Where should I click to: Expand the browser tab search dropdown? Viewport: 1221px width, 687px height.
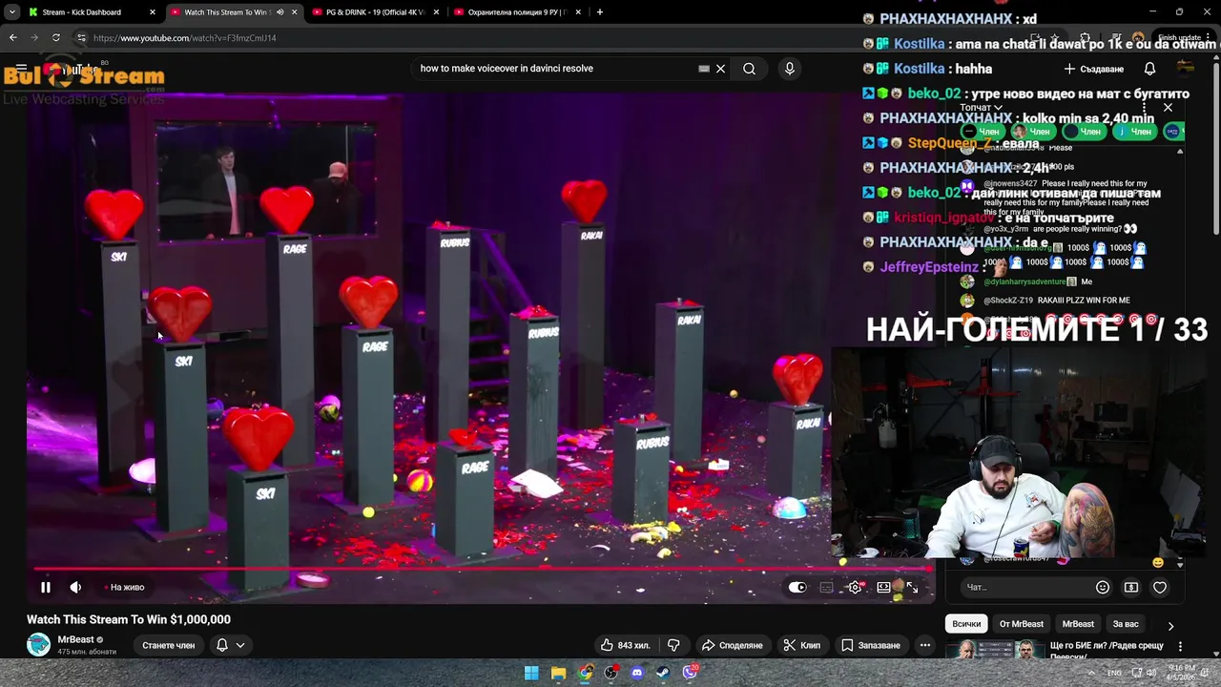(11, 12)
